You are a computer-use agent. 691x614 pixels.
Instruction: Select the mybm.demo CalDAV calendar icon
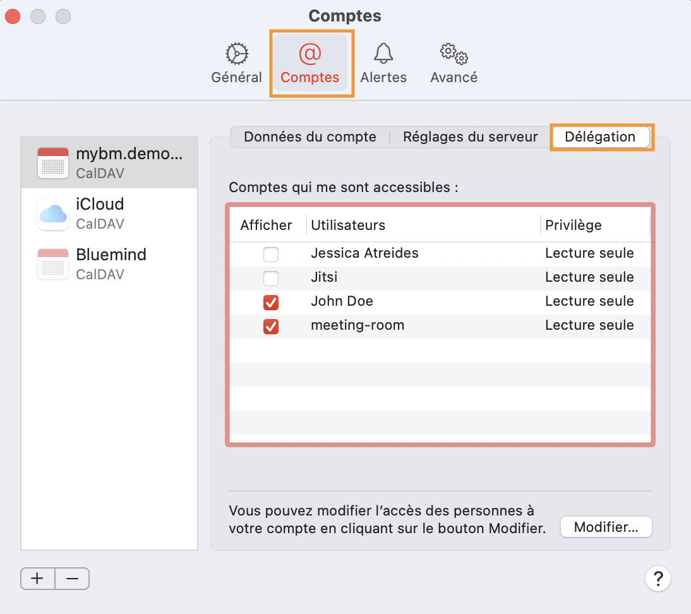click(53, 162)
